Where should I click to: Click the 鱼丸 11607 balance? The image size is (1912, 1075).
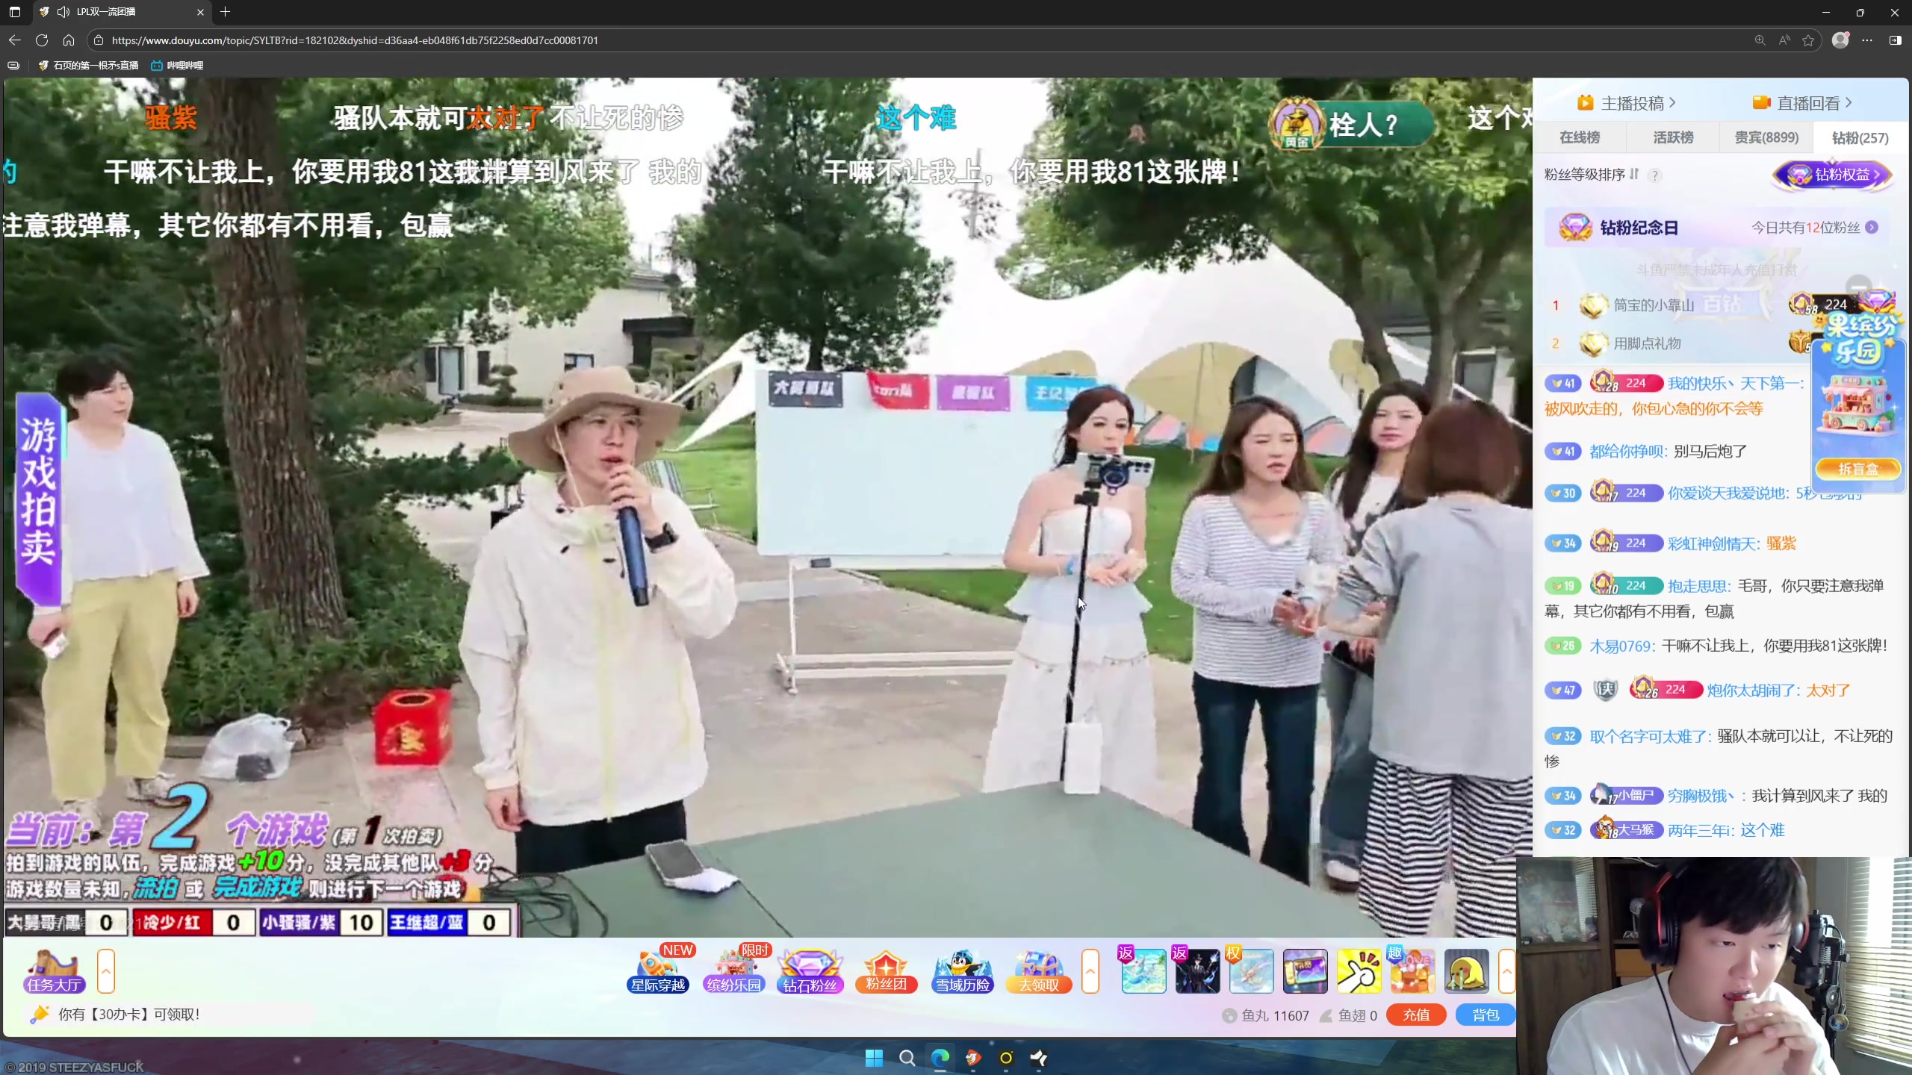coord(1266,1016)
